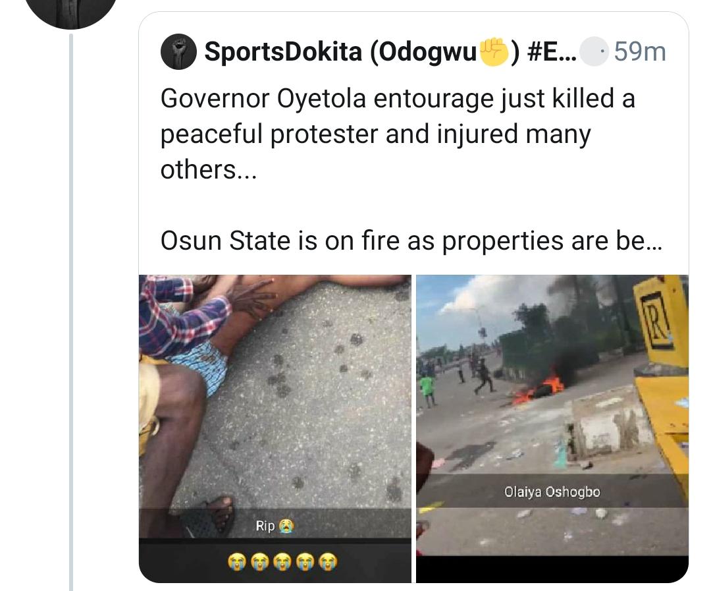Screen dimensions: 711x591
Task: Click the gray circle badge before the timestamp
Action: (x=595, y=52)
